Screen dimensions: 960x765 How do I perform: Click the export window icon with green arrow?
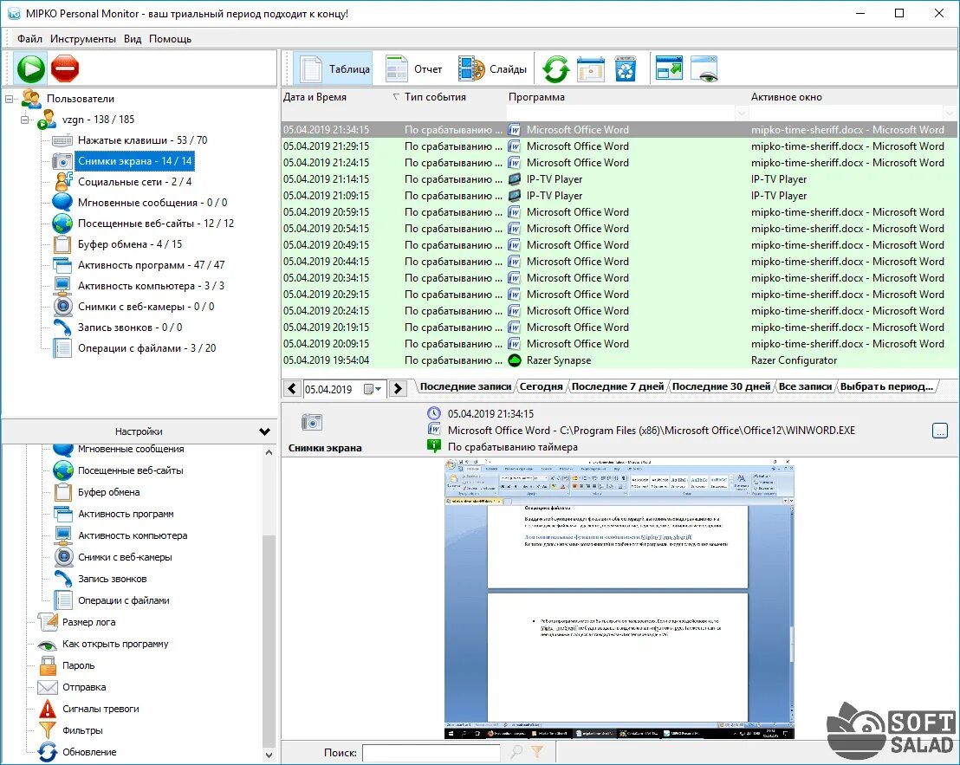click(669, 68)
